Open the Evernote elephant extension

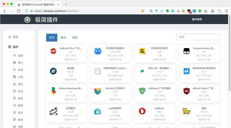pos(167,11)
